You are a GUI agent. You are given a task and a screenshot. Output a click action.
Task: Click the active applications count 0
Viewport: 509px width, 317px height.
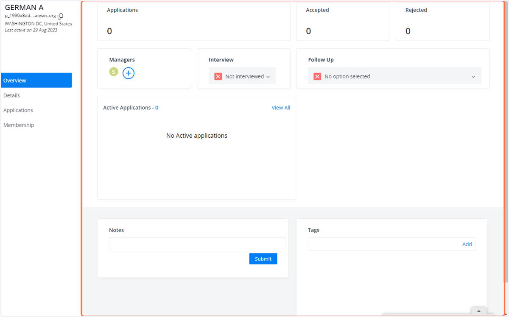click(x=157, y=108)
